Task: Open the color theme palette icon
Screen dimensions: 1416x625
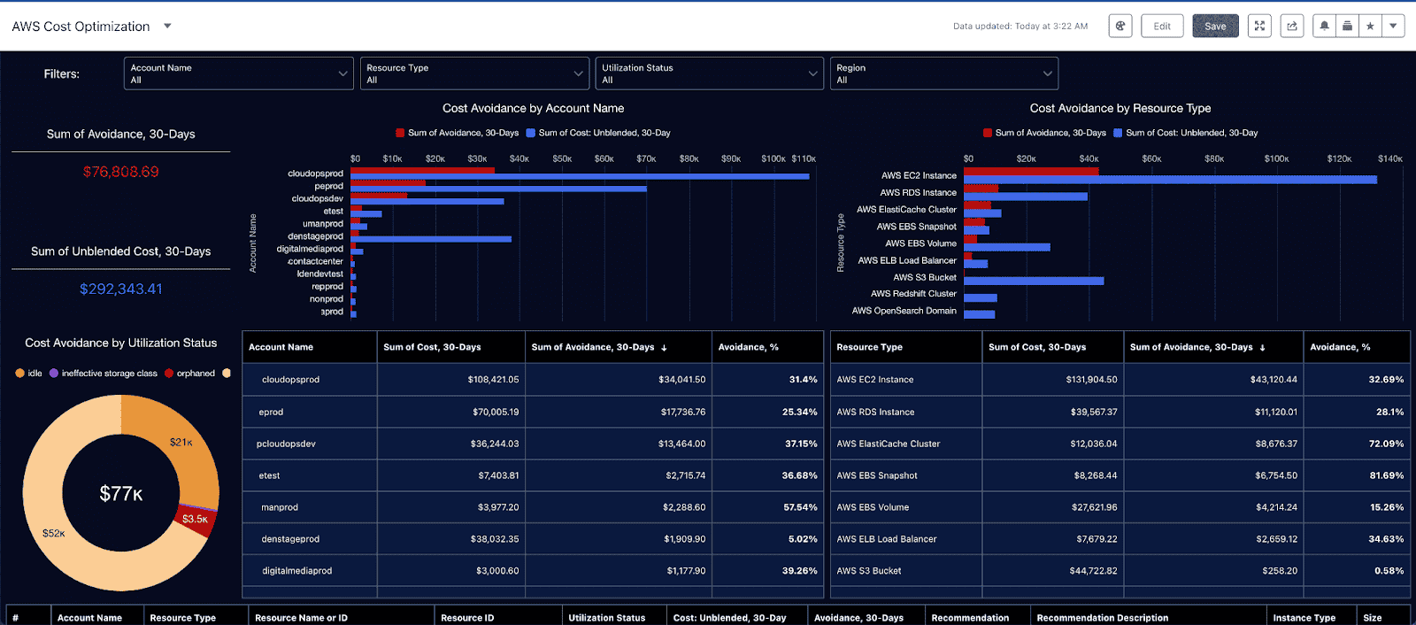Action: (x=1120, y=27)
